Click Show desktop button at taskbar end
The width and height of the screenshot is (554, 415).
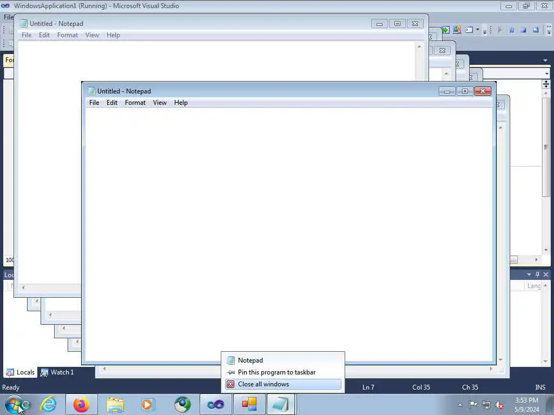tap(550, 405)
